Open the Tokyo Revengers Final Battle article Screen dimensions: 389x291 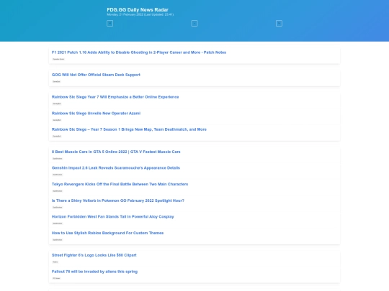point(120,184)
